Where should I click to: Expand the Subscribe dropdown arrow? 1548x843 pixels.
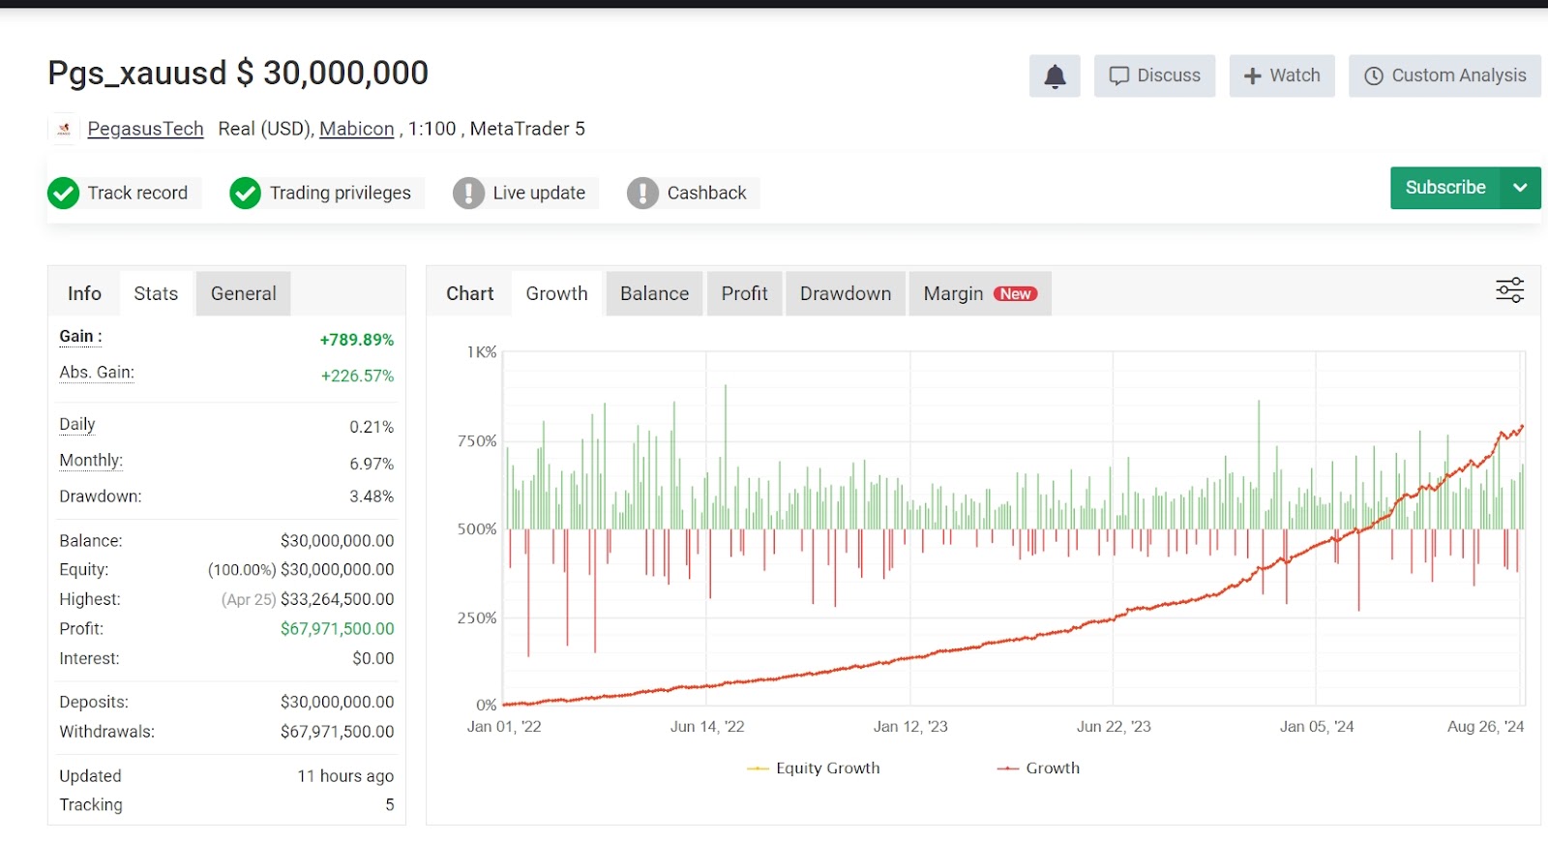click(1520, 188)
